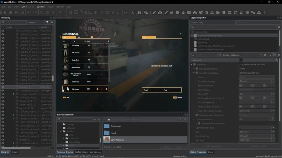Open the Equipment folder

[107, 126]
